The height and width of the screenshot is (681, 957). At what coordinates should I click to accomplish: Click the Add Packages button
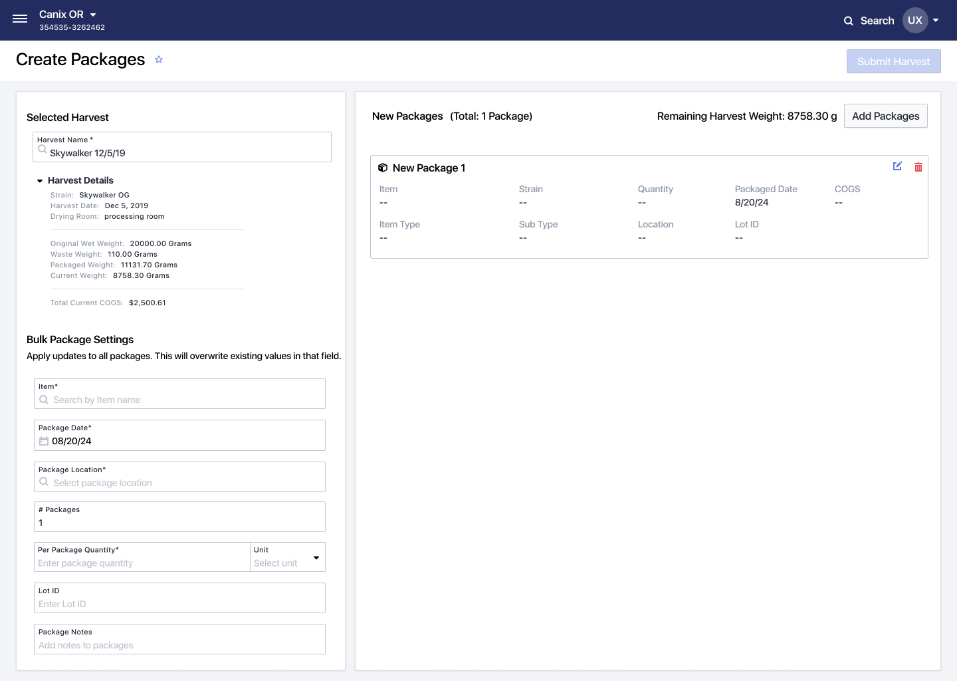tap(885, 116)
